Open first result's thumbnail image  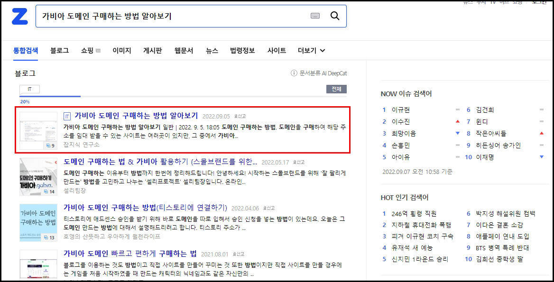pos(38,131)
